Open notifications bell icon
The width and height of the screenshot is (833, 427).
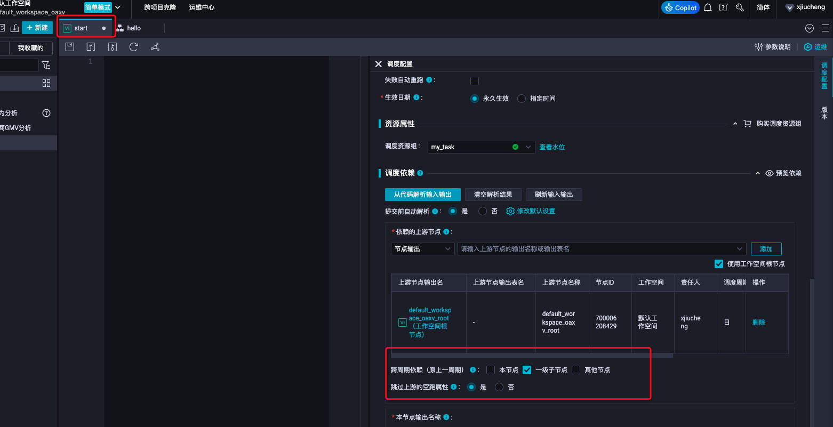click(x=708, y=7)
